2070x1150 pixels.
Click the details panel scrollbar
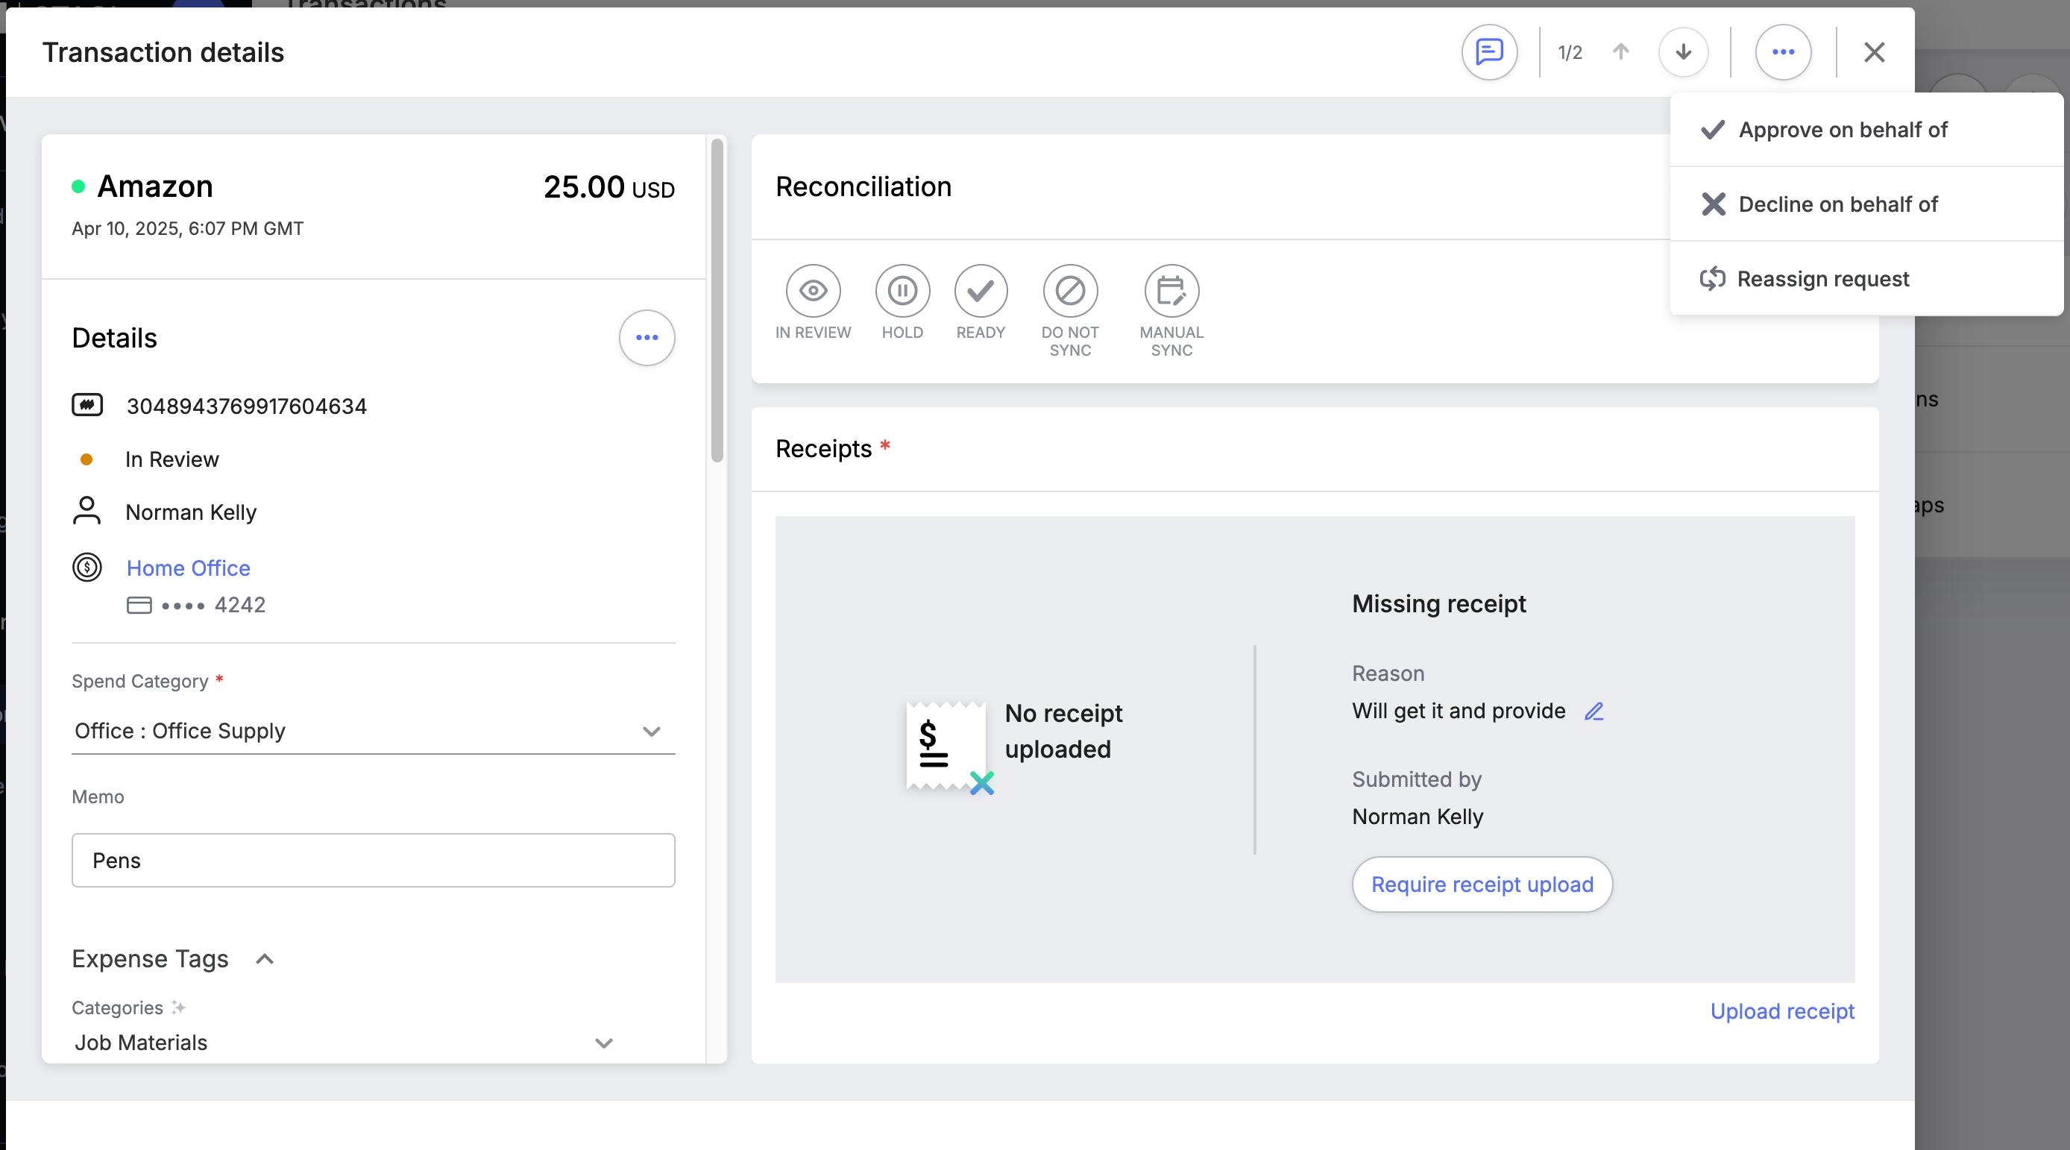(x=717, y=301)
